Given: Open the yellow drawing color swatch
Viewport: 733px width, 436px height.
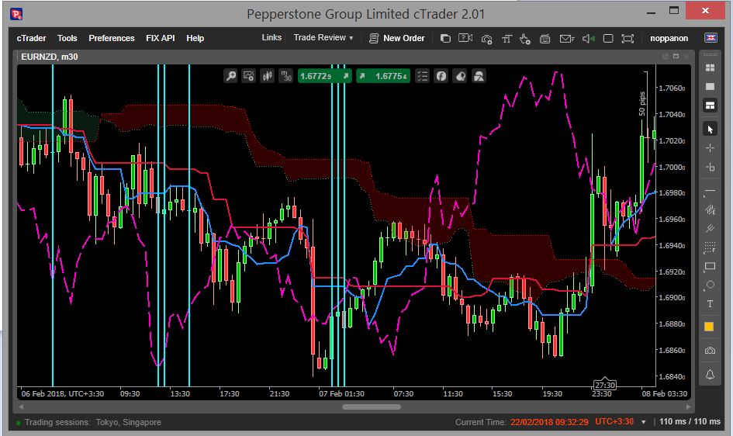Looking at the screenshot, I should coord(709,327).
